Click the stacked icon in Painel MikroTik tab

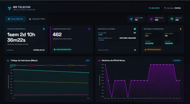coord(9,19)
